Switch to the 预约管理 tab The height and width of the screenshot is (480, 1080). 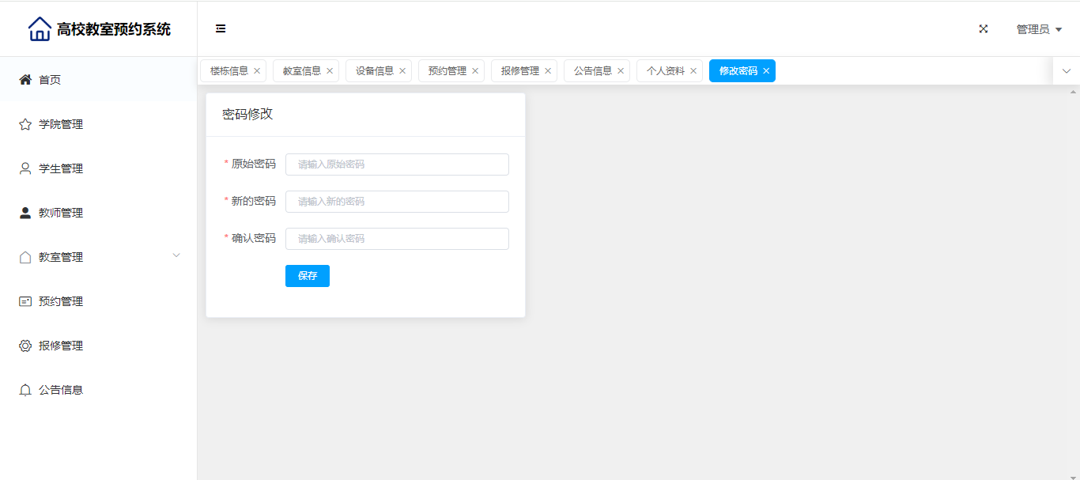(x=451, y=71)
